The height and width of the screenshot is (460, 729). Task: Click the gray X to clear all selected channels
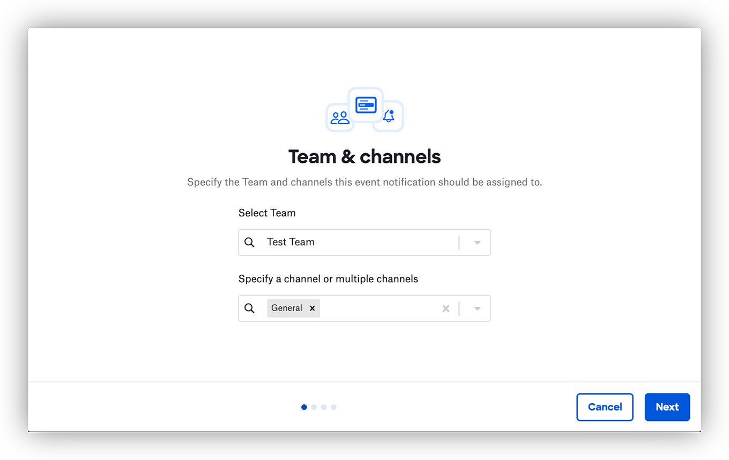pyautogui.click(x=445, y=308)
